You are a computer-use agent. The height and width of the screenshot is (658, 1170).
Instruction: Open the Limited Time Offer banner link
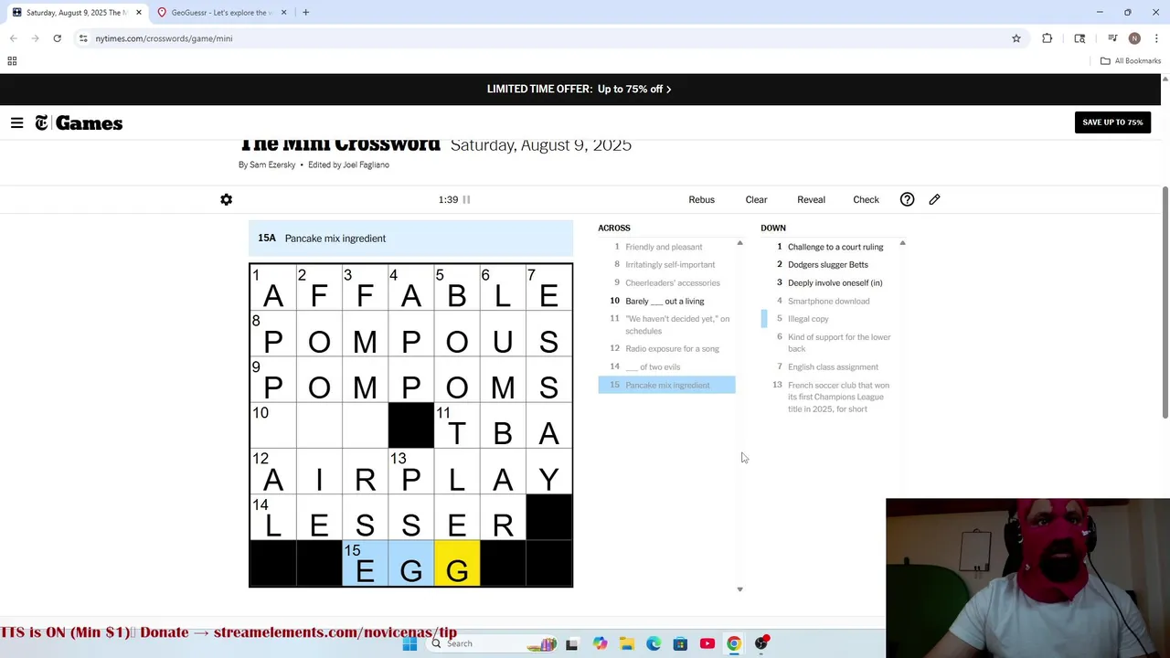tap(579, 89)
